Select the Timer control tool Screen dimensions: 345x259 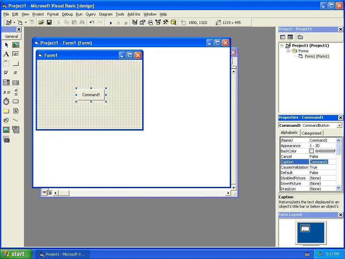(6, 101)
